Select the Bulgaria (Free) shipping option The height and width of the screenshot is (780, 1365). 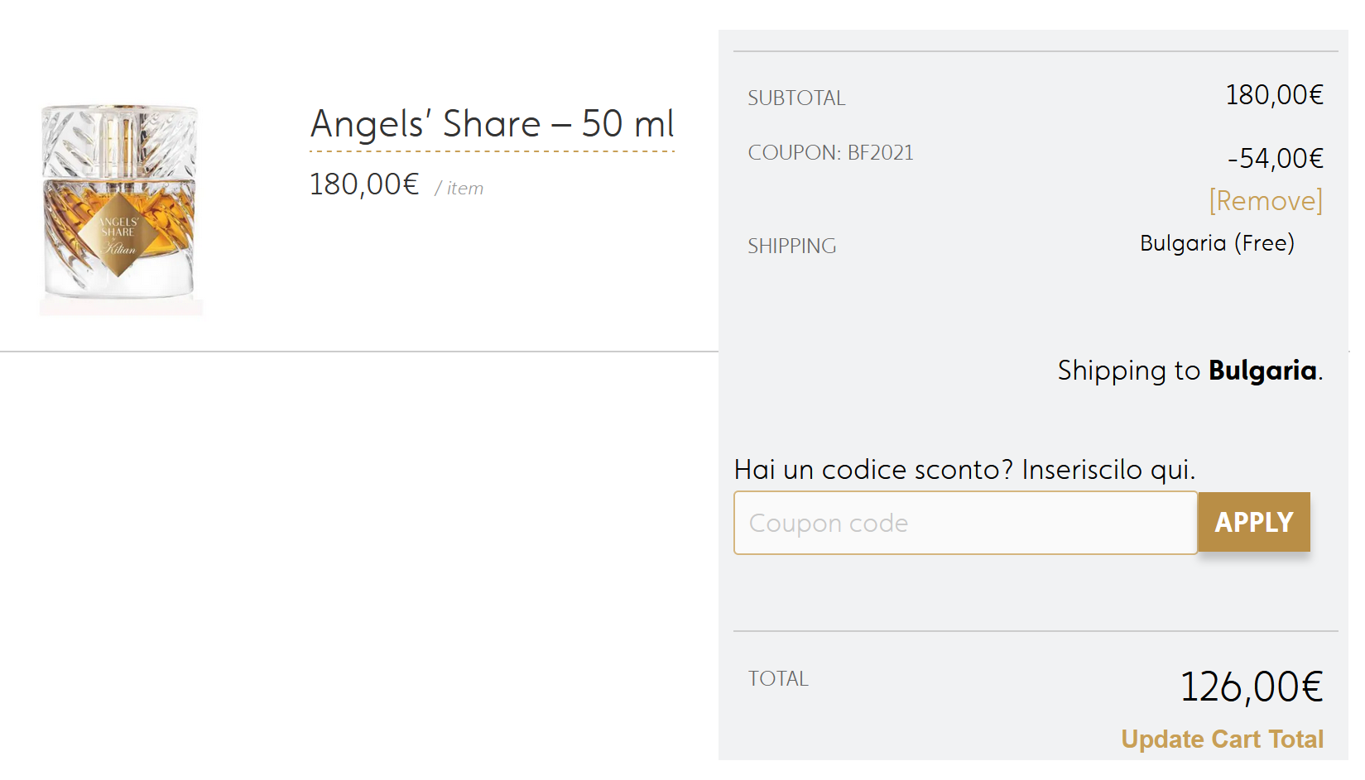point(1217,243)
